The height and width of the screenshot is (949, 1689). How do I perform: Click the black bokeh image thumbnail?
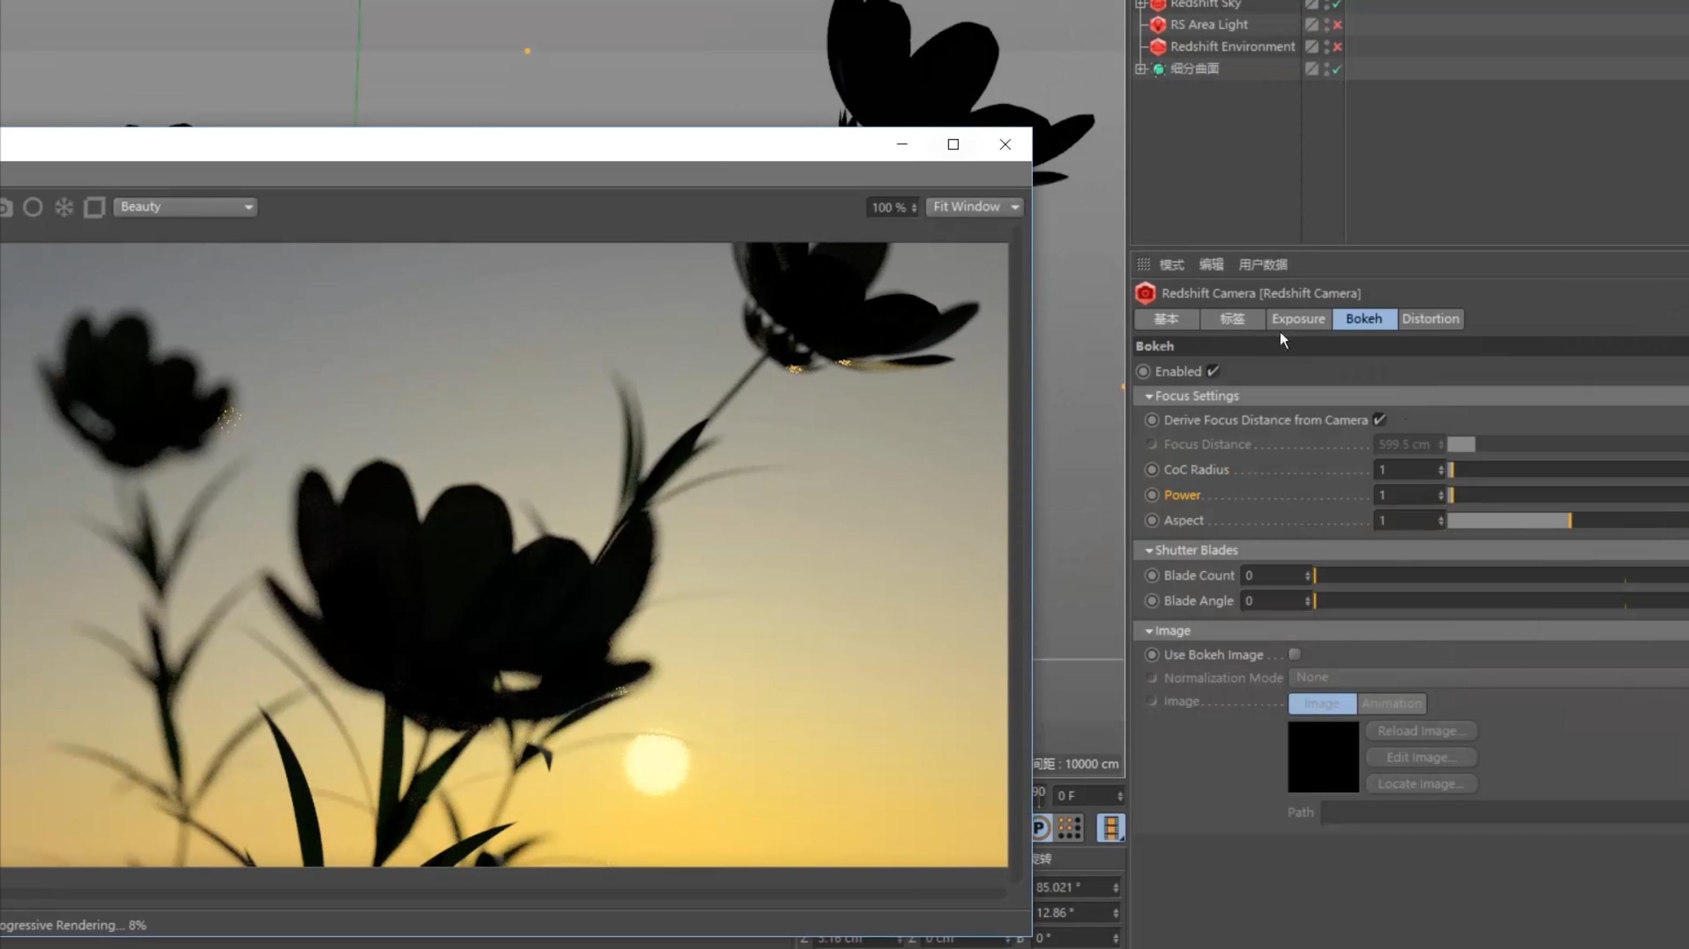1322,756
